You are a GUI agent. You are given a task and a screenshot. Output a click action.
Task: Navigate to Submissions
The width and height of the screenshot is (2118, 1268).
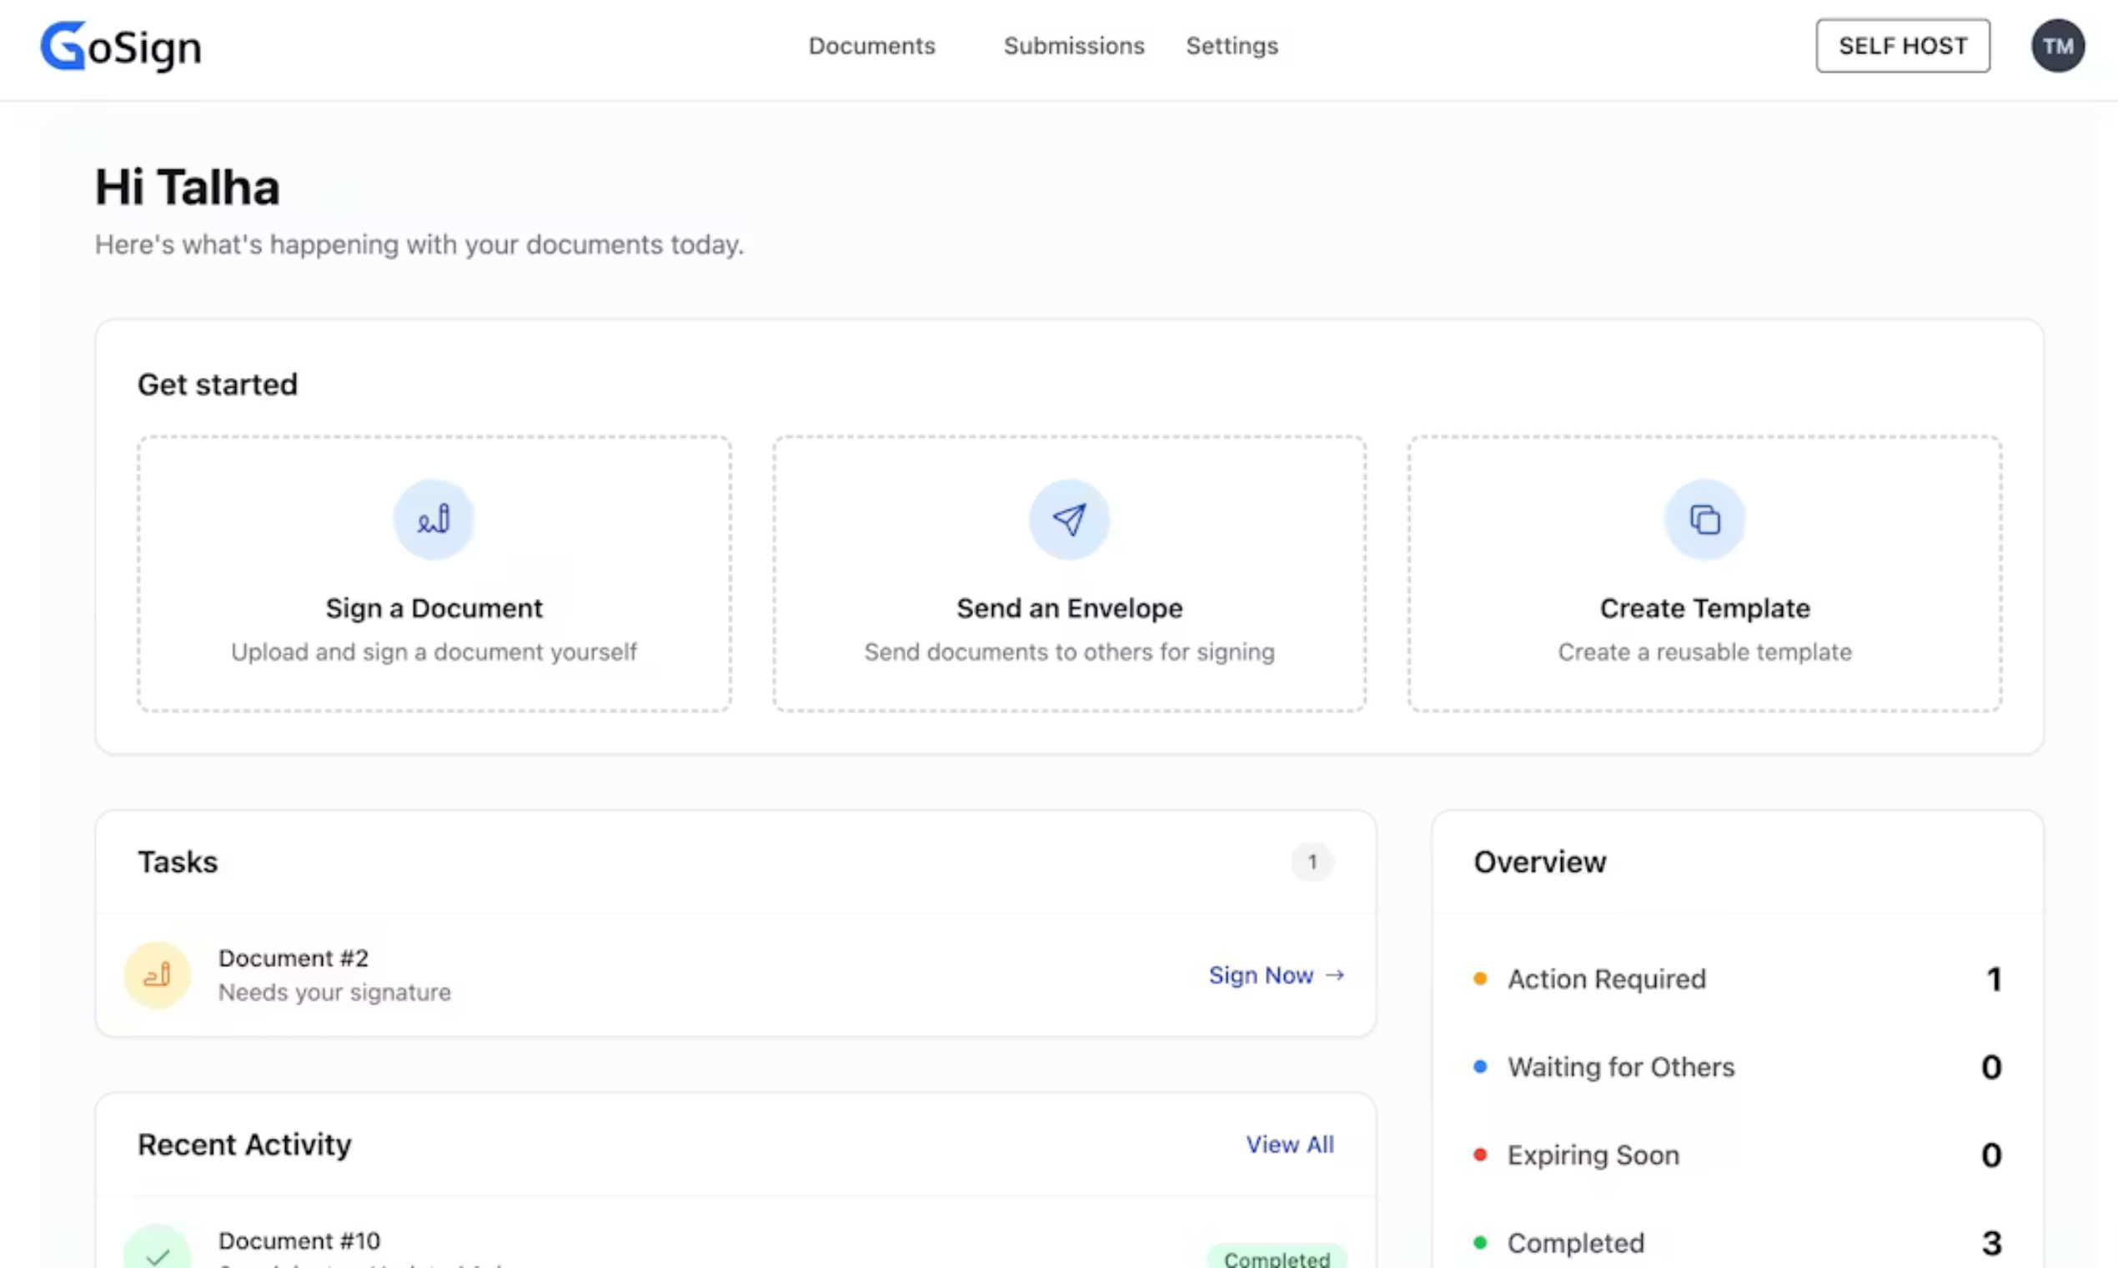pyautogui.click(x=1073, y=46)
